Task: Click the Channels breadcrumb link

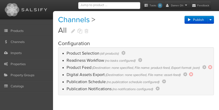Action: pyautogui.click(x=74, y=20)
